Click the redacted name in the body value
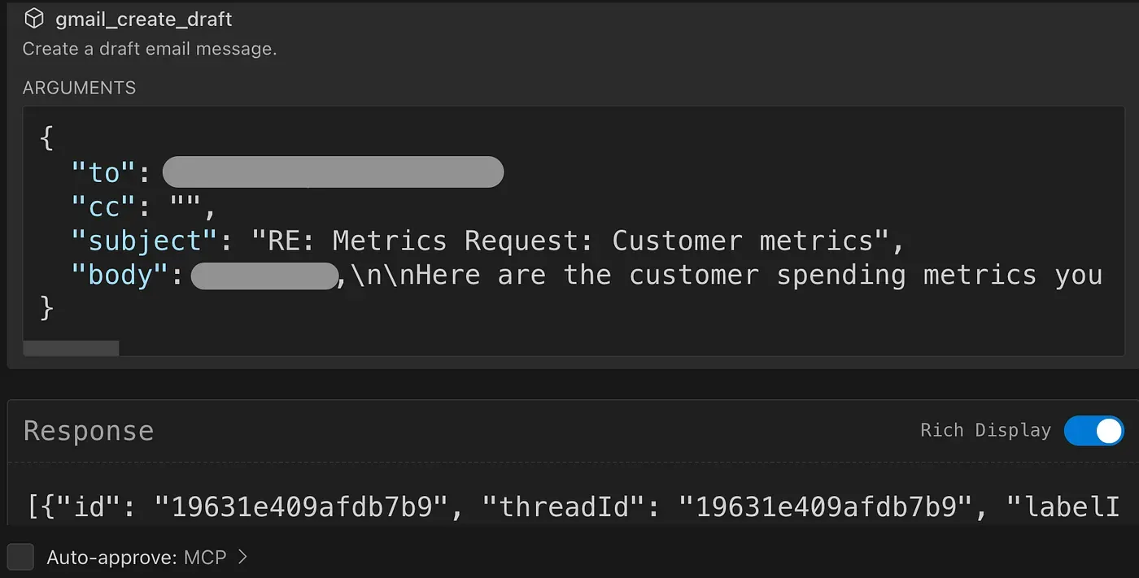The width and height of the screenshot is (1139, 578). 264,276
